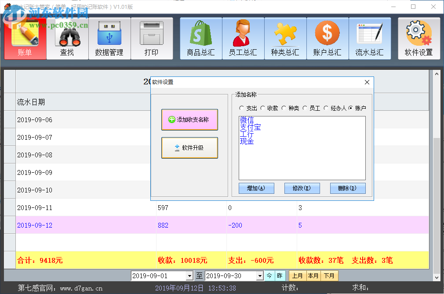Image resolution: width=444 pixels, height=294 pixels.
Task: Click the -200 expense cell
Action: pos(262,225)
